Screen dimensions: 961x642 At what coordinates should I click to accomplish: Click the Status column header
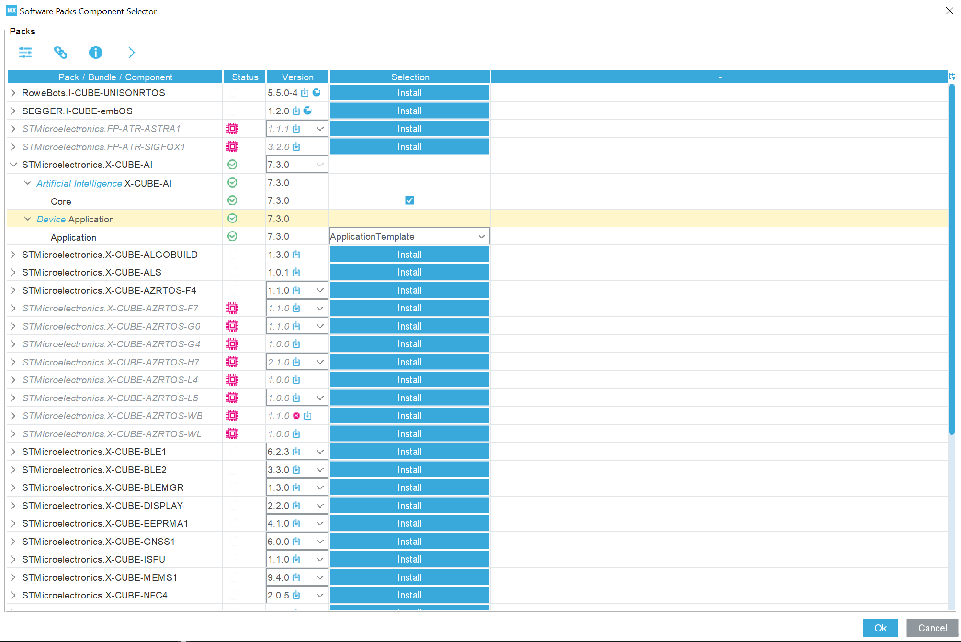tap(245, 77)
